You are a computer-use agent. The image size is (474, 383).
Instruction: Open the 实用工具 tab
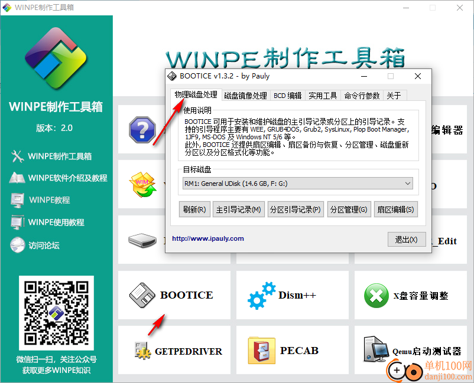coord(323,96)
